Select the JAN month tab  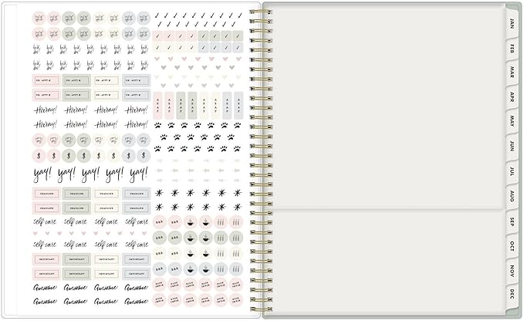click(512, 23)
